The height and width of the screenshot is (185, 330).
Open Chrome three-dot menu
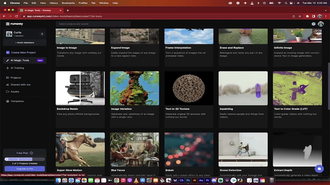326,16
